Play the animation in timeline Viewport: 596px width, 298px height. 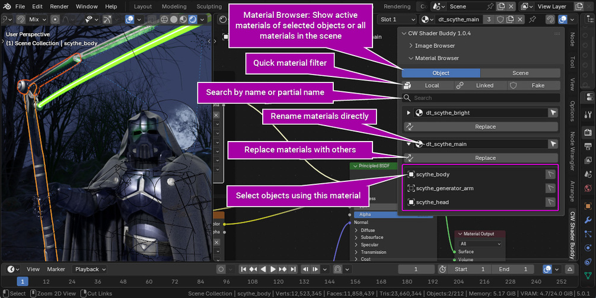click(273, 269)
